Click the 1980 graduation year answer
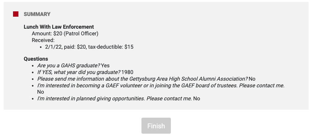Image resolution: width=312 pixels, height=135 pixels. 127,72
